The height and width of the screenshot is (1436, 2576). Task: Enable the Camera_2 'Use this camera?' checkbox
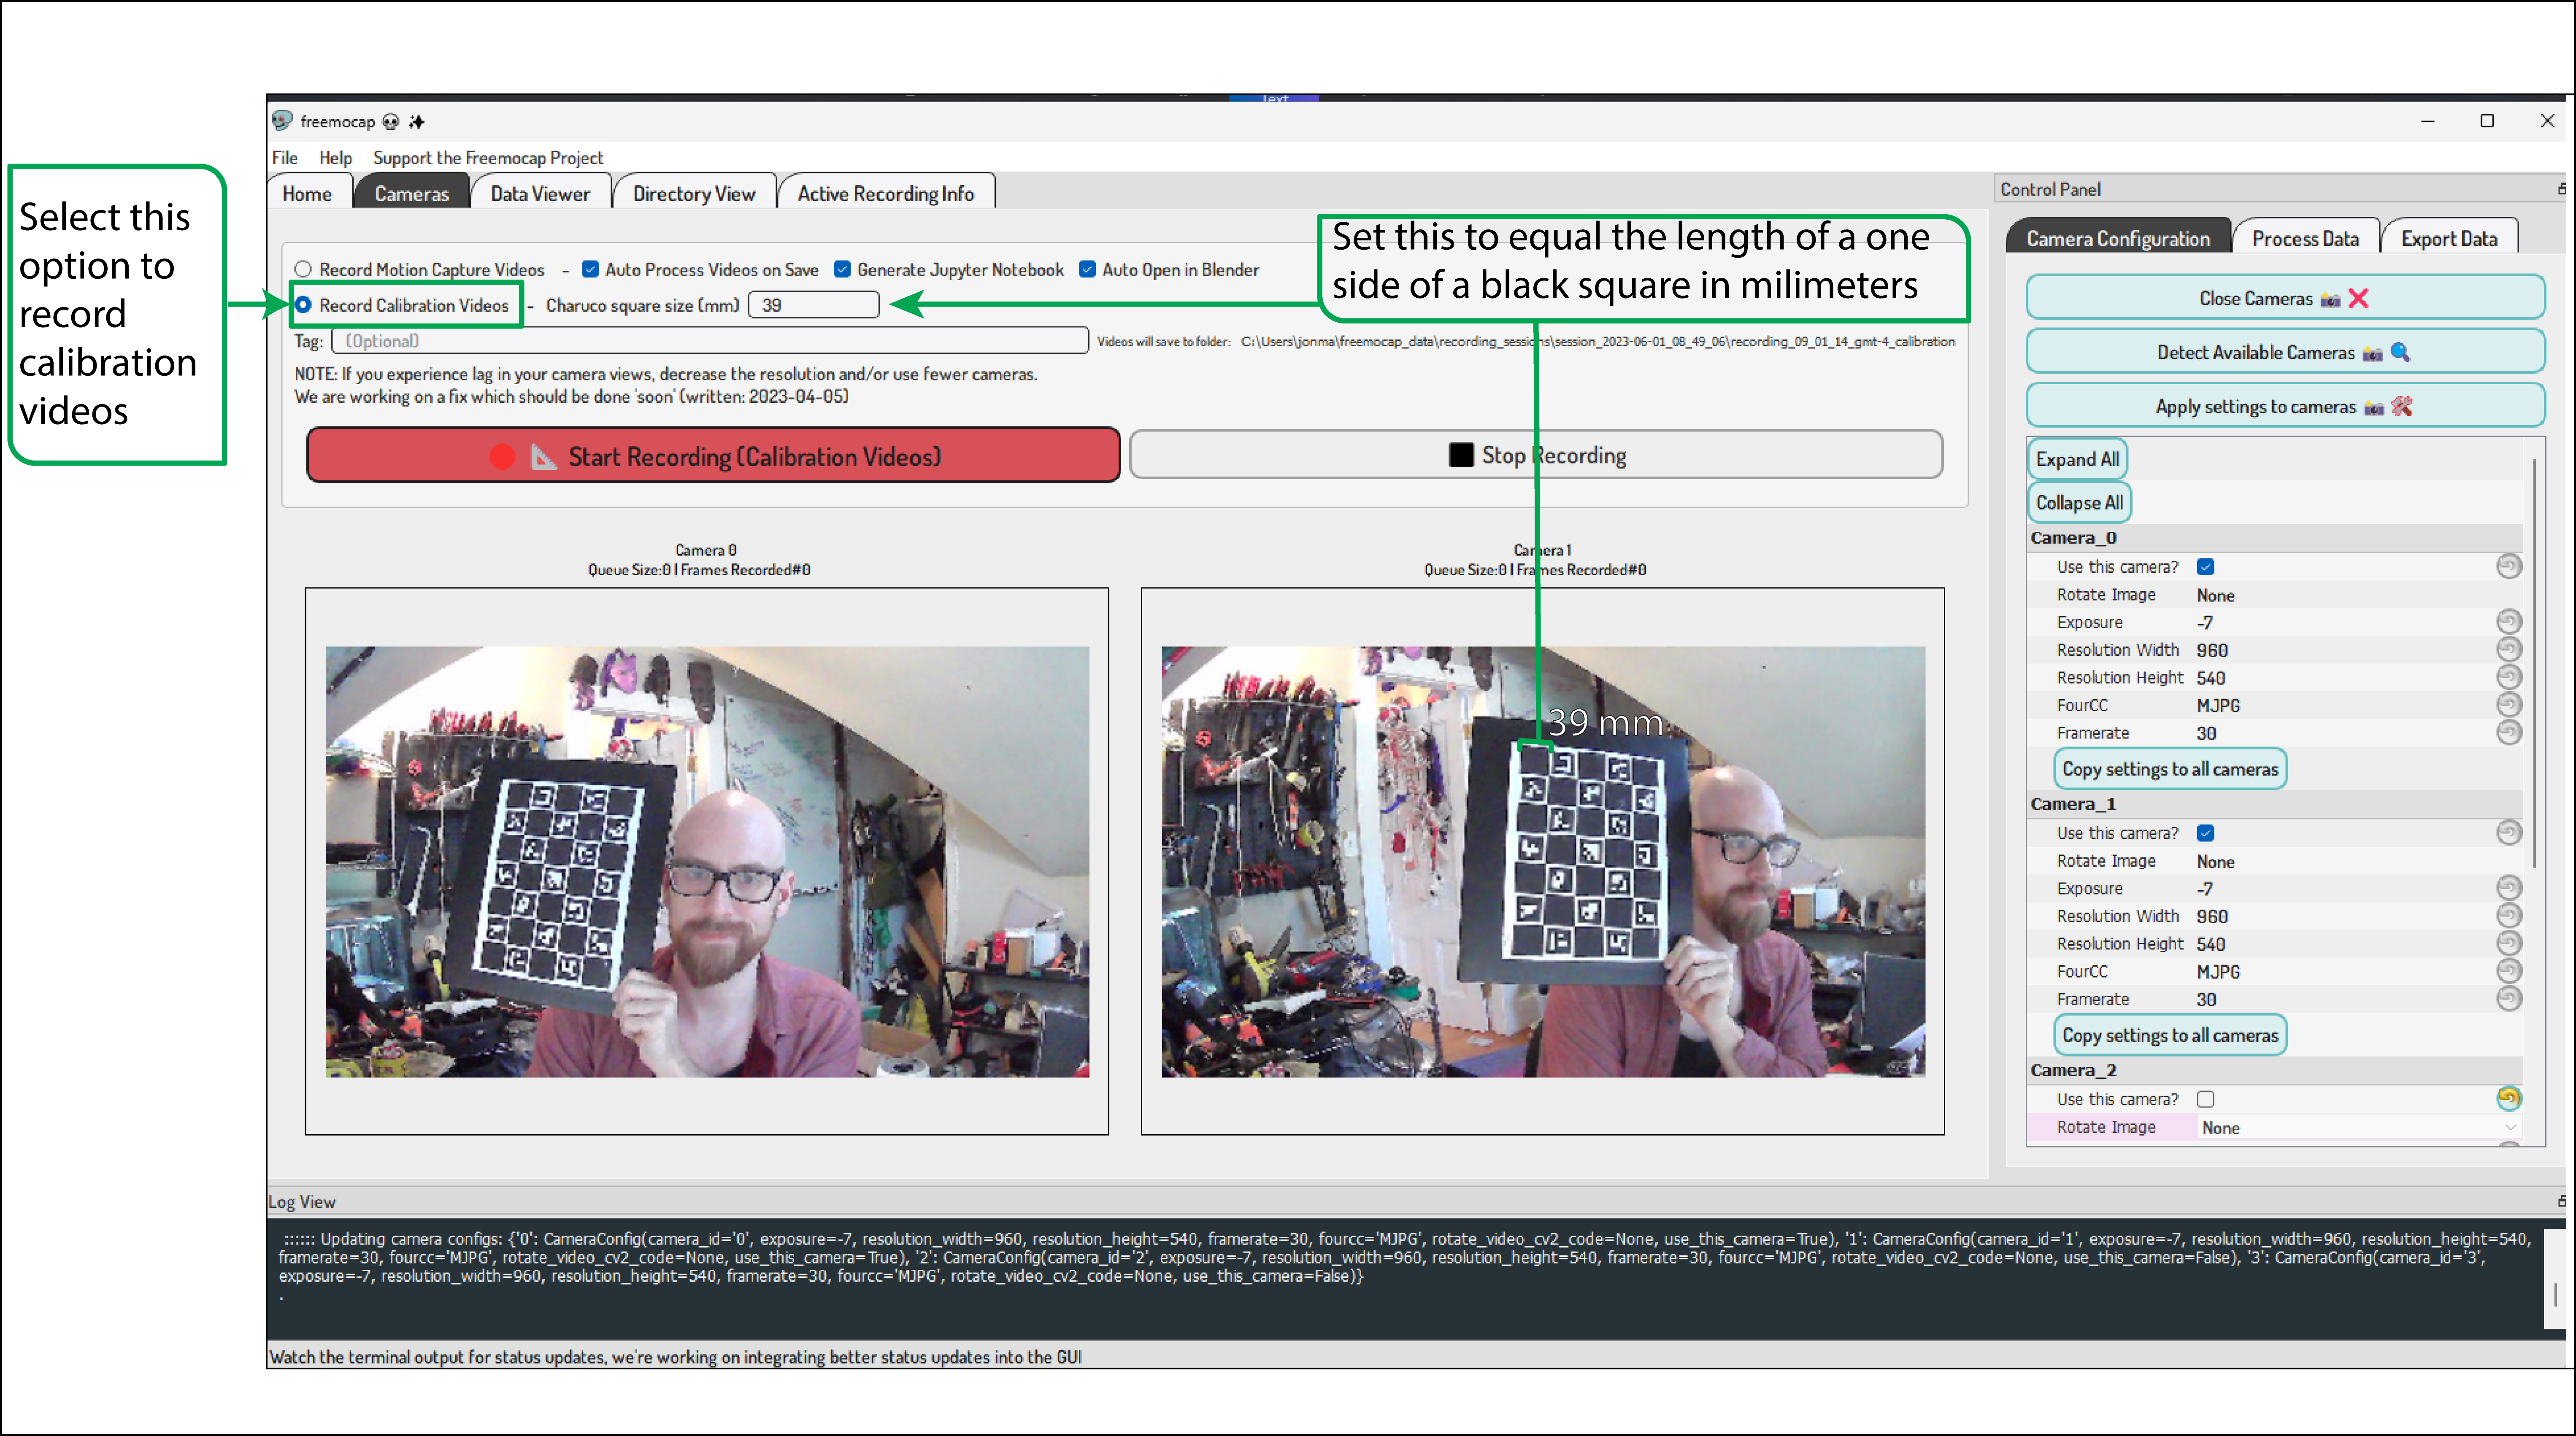click(2205, 1099)
